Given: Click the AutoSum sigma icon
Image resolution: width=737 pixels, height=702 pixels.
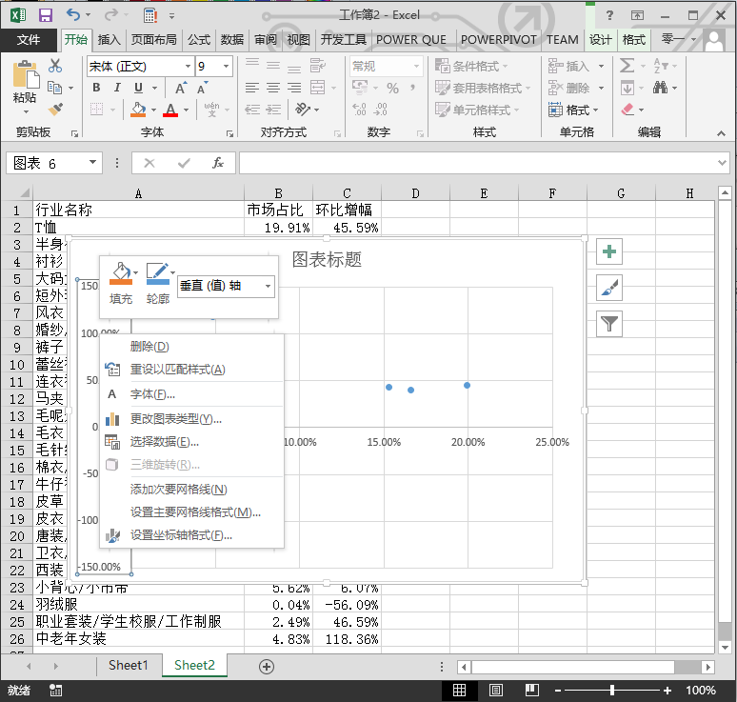Looking at the screenshot, I should [627, 66].
